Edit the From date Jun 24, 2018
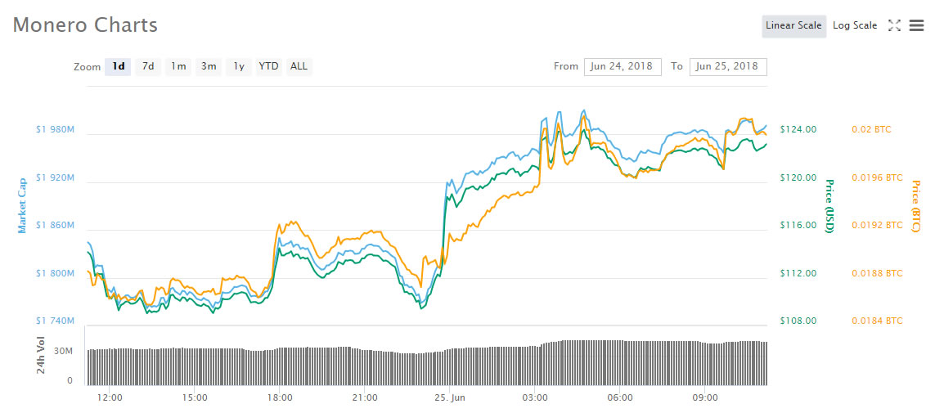Screen dimensions: 935x413 pyautogui.click(x=623, y=67)
